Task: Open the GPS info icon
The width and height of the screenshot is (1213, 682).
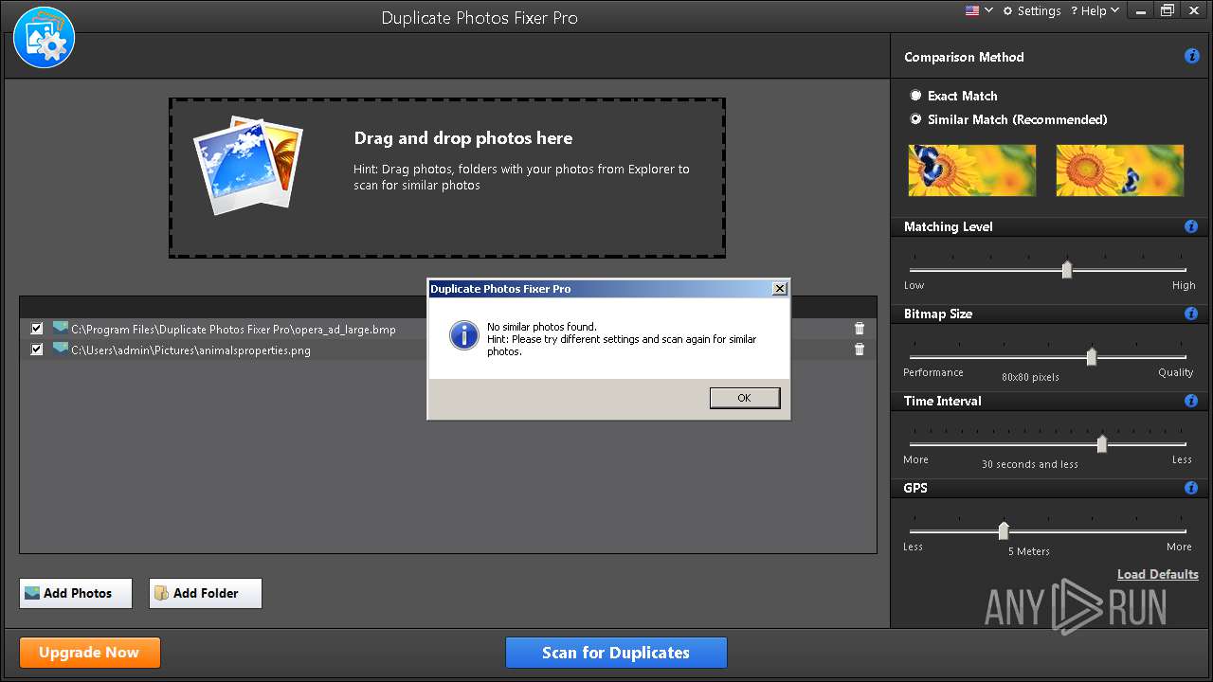Action: pyautogui.click(x=1191, y=488)
